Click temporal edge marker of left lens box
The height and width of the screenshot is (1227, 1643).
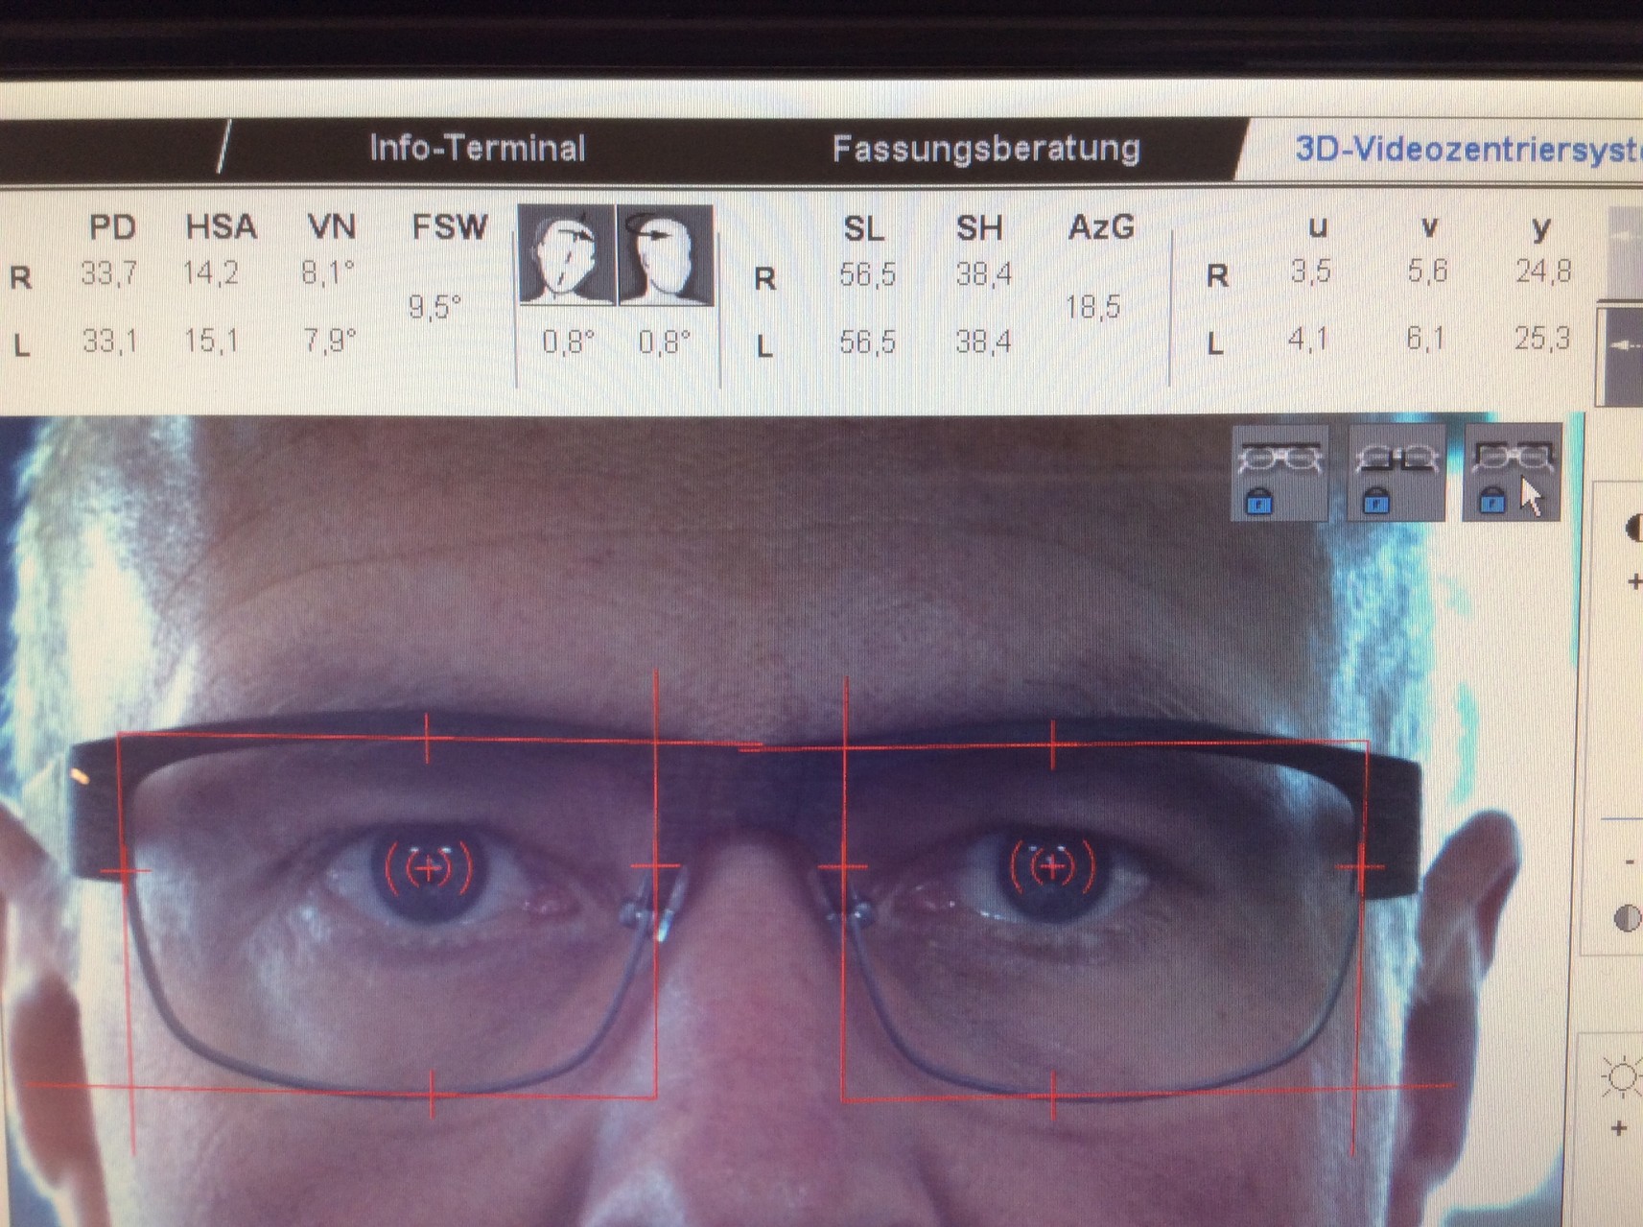(1362, 867)
